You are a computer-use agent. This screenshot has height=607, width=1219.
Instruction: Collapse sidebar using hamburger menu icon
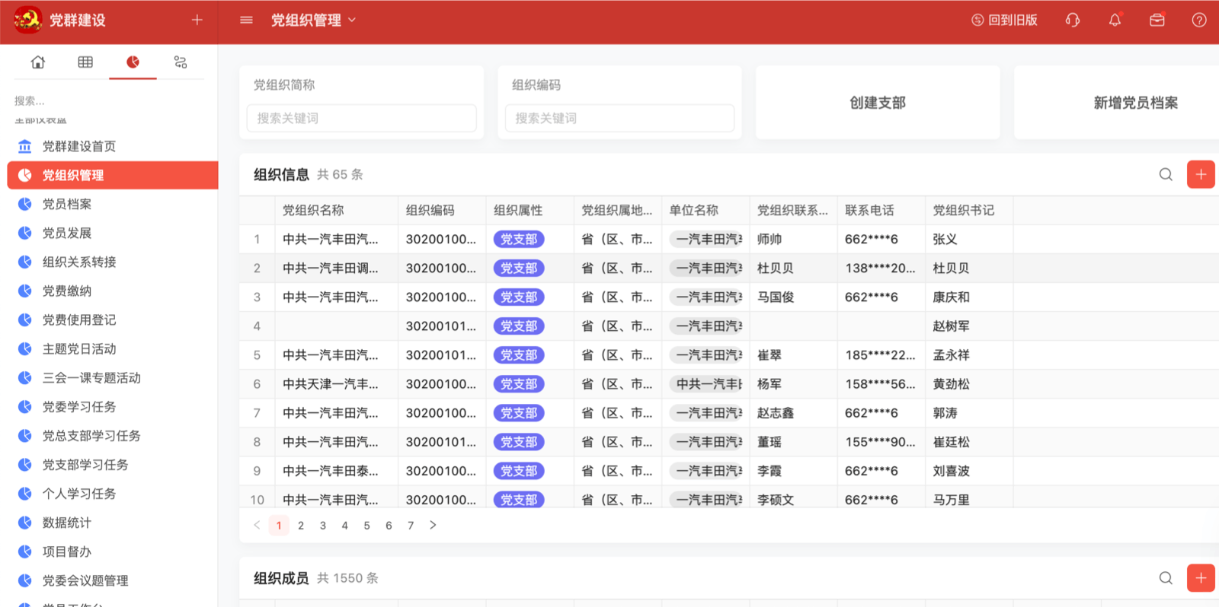click(246, 21)
